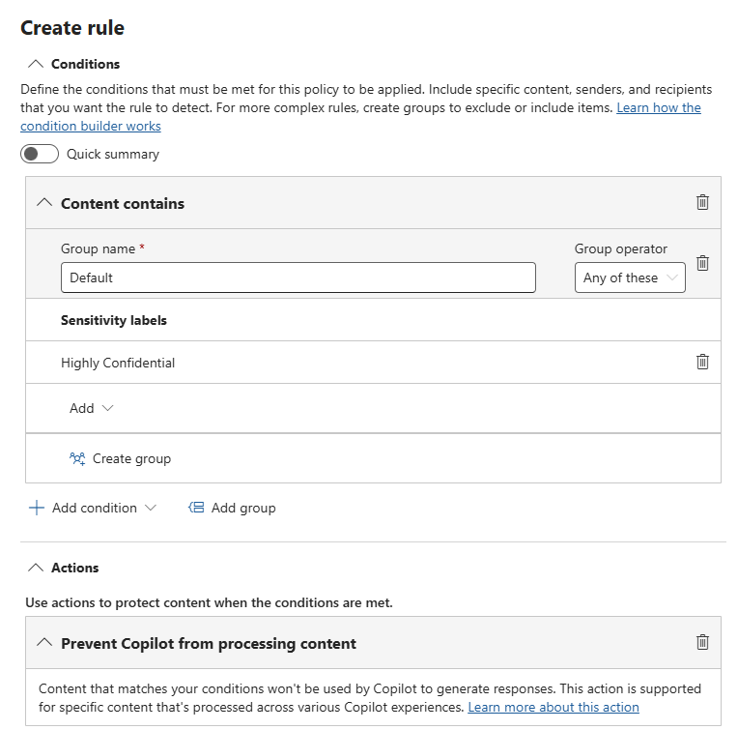Screen dimensions: 738x730
Task: Click the Add group icon
Action: point(197,508)
